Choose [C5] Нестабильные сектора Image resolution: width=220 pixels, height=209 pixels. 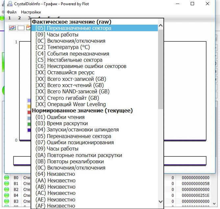94,60
